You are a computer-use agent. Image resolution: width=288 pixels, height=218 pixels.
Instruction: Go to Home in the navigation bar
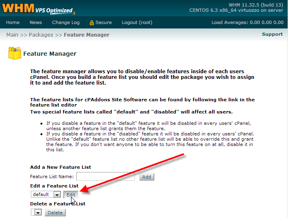(x=13, y=22)
